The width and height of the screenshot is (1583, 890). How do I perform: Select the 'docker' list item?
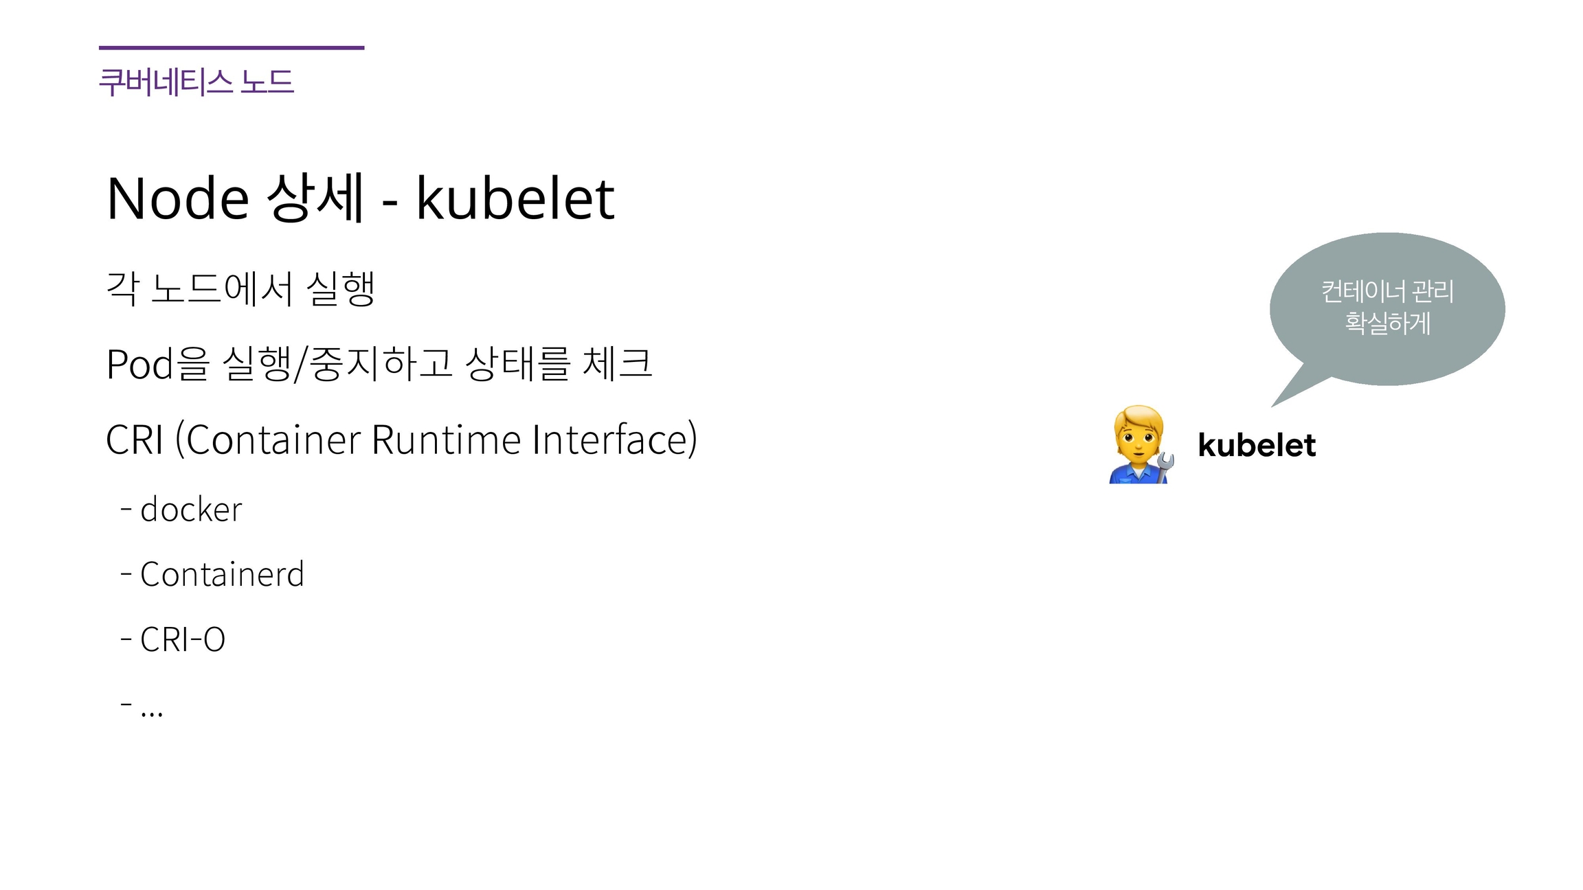pos(191,510)
